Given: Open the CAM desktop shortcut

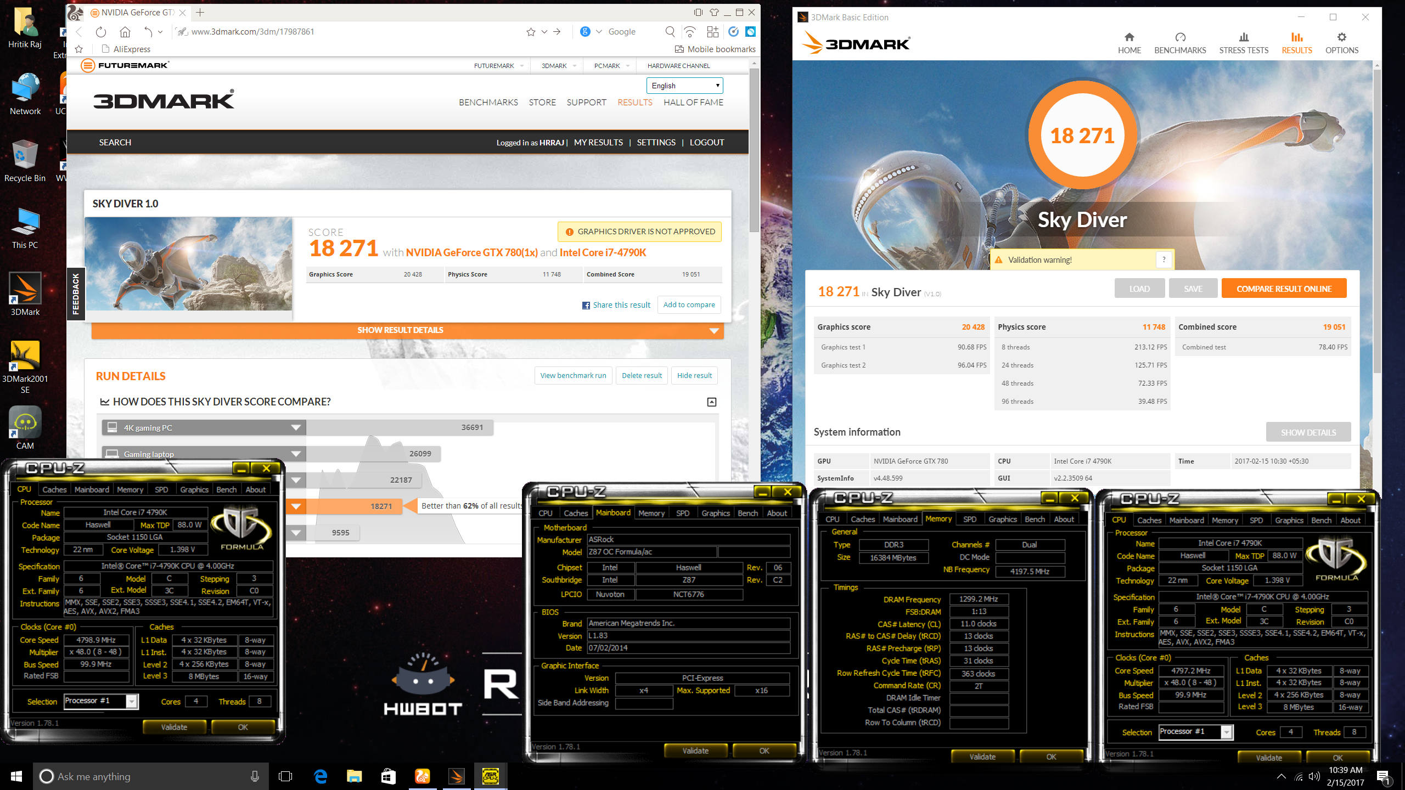Looking at the screenshot, I should coord(25,428).
